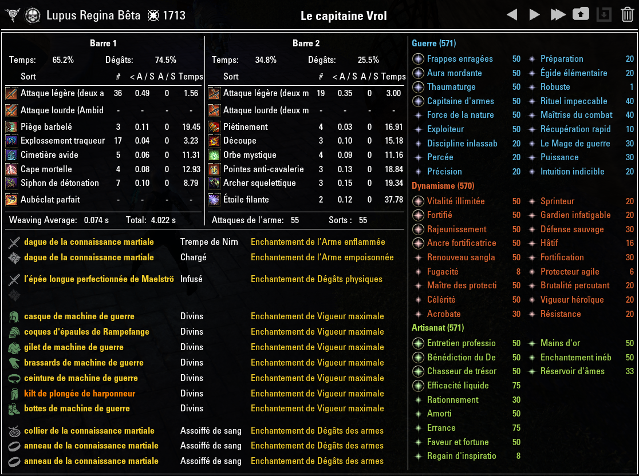
Task: Click the Piétinement skill icon
Action: [214, 126]
